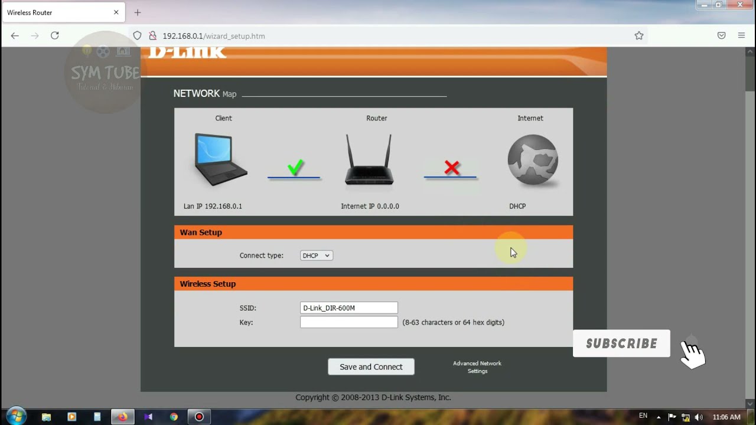Click the Client laptop icon

coord(220,159)
